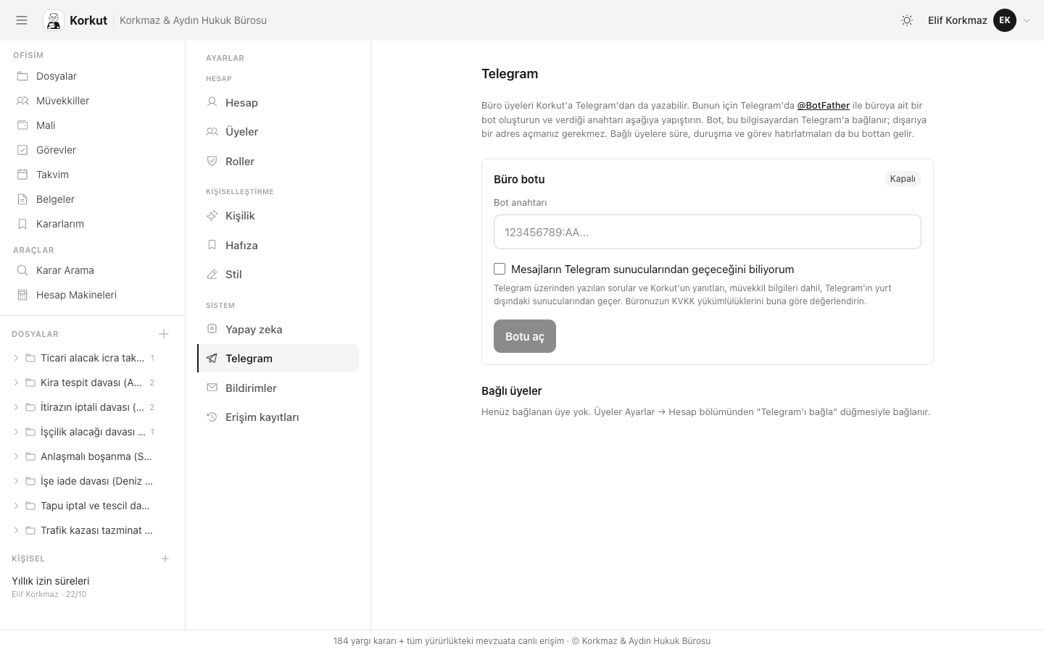Check the Telegram servers acknowledgment checkbox

500,269
